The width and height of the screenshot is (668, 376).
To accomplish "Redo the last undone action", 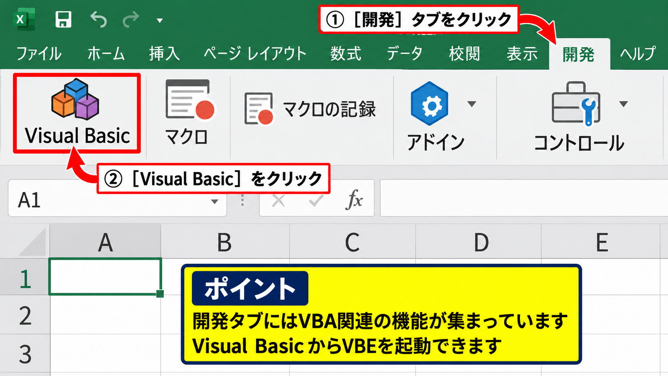I will 131,19.
